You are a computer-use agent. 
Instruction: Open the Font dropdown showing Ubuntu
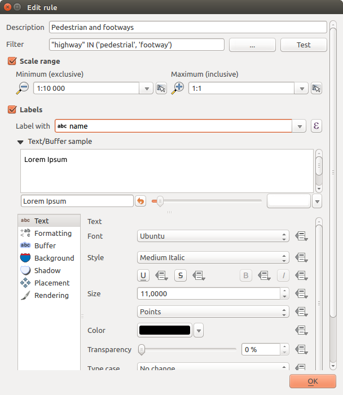pos(213,236)
